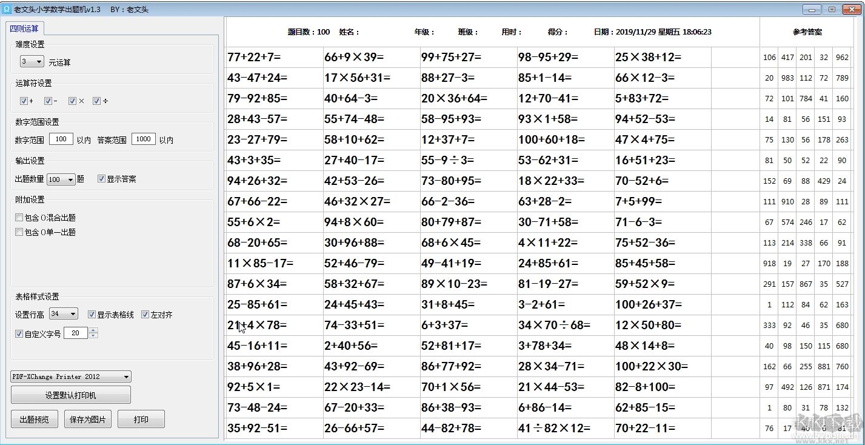
Task: Select the problem cell 89×10−23=
Action: coord(469,284)
